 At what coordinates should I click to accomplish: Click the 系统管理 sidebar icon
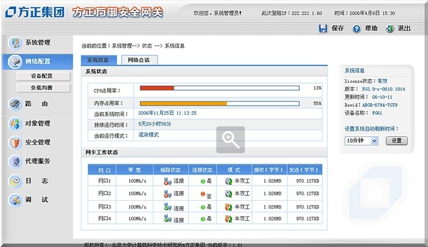click(15, 43)
